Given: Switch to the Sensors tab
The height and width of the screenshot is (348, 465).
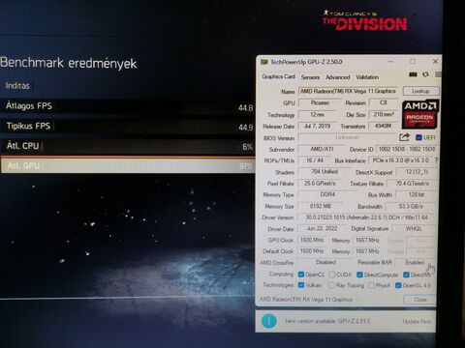Looking at the screenshot, I should click(310, 77).
